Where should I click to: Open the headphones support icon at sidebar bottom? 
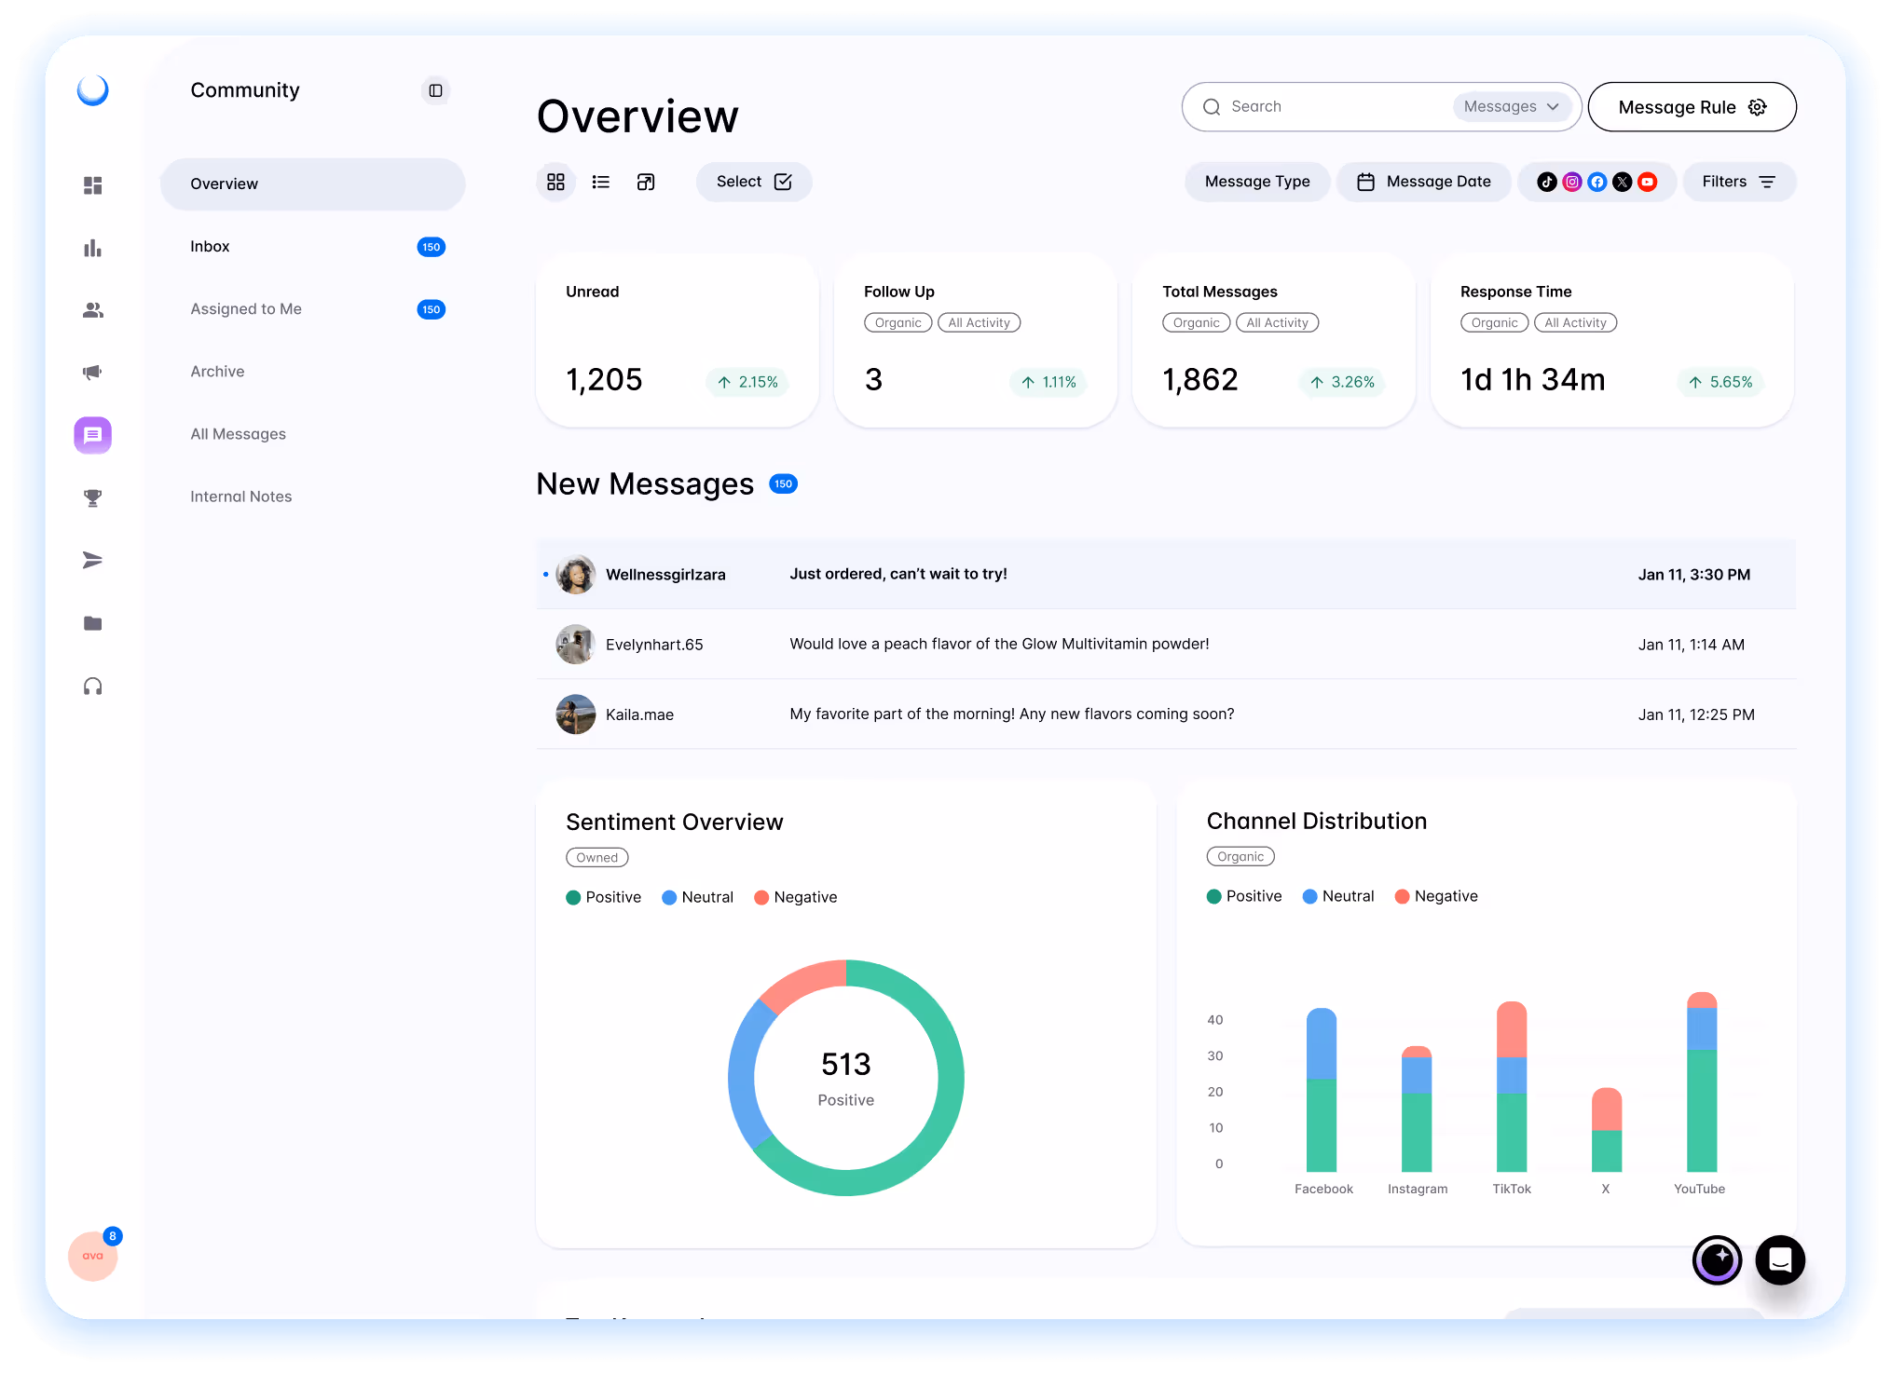coord(92,687)
